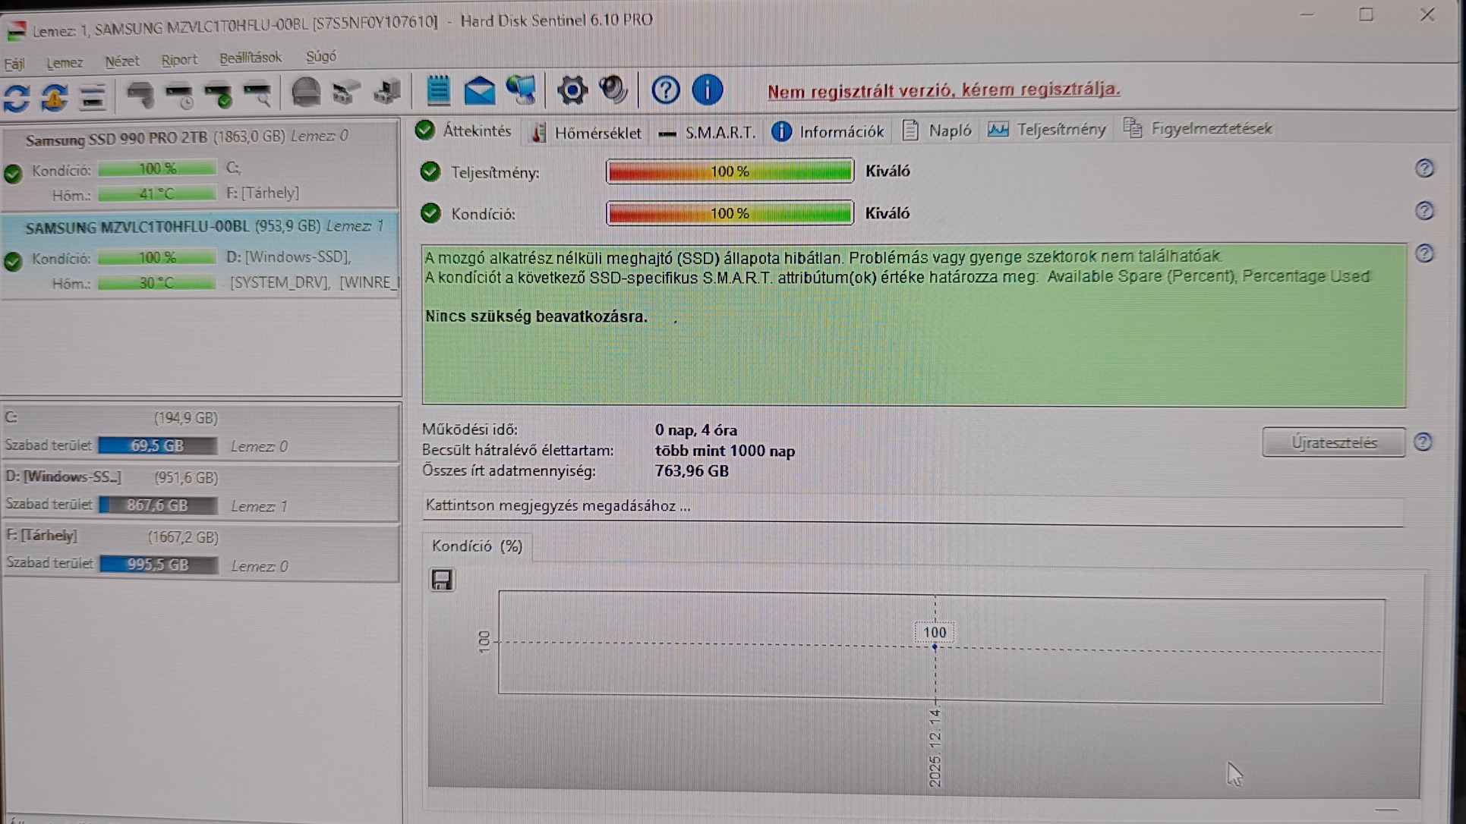Click the save icon above condition graph
Image resolution: width=1466 pixels, height=824 pixels.
click(x=442, y=580)
